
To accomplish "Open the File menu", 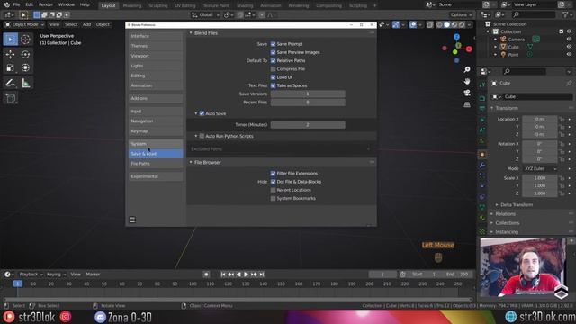I will [x=16, y=4].
